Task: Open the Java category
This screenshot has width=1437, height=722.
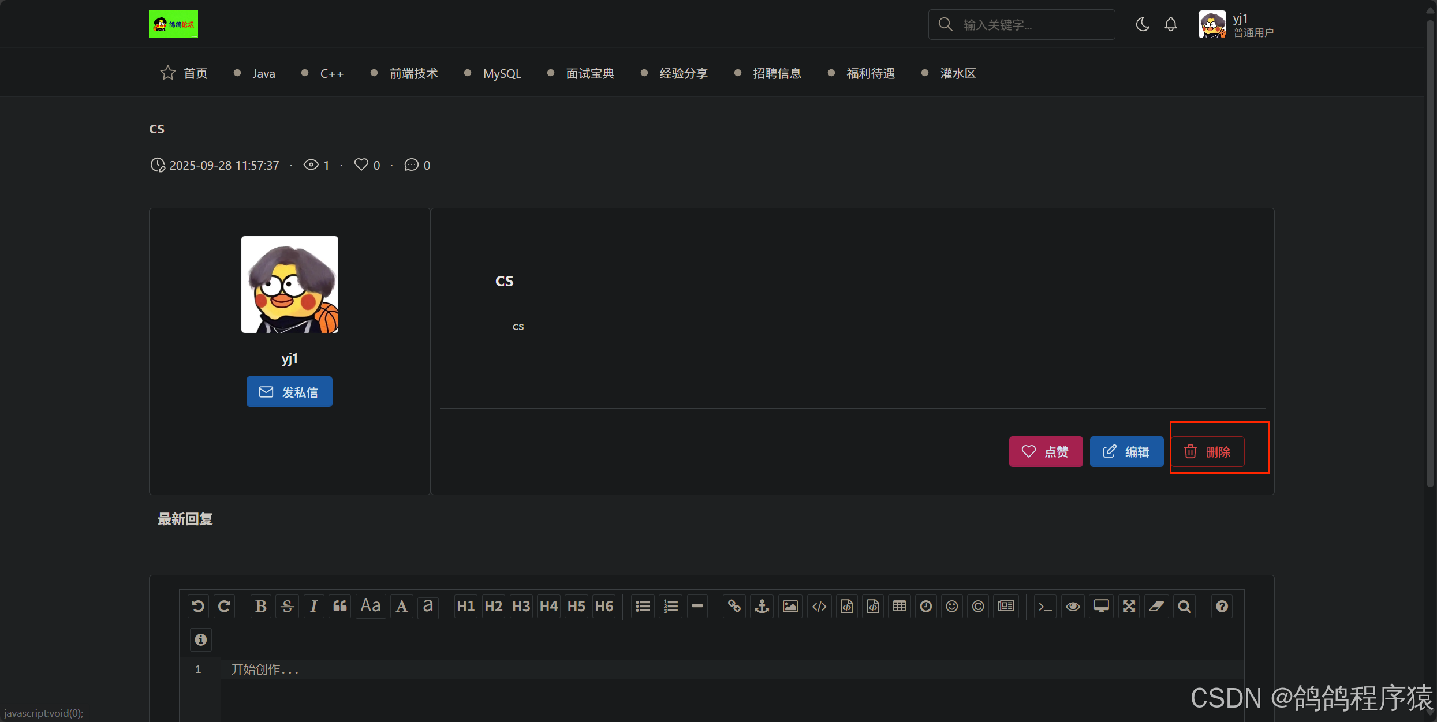Action: tap(263, 74)
